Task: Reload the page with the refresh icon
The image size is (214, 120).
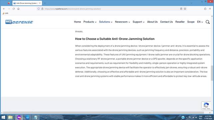Action: coord(14,9)
